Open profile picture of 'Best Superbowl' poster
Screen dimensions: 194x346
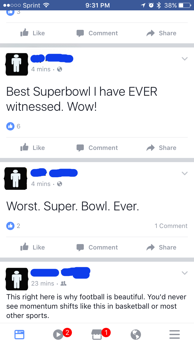click(17, 64)
